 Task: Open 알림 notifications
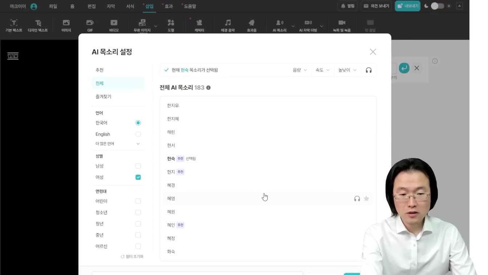click(x=347, y=6)
